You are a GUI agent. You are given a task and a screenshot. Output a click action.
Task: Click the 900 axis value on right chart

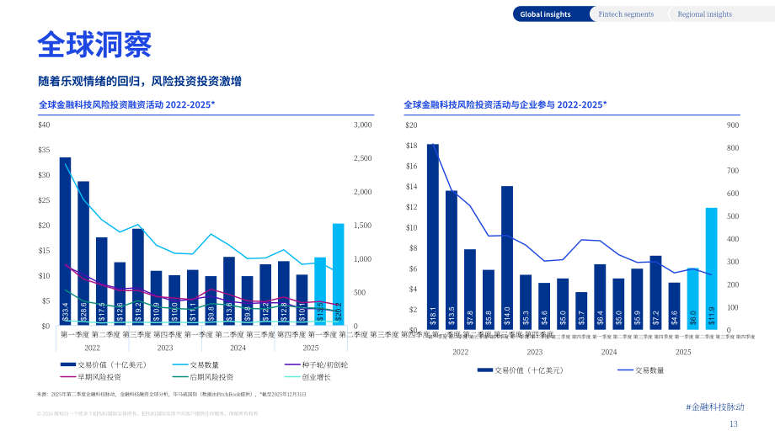pyautogui.click(x=733, y=125)
